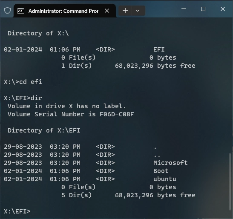The width and height of the screenshot is (233, 219).
Task: Click the 'Directory of X:\EFI' line
Action: click(x=44, y=130)
